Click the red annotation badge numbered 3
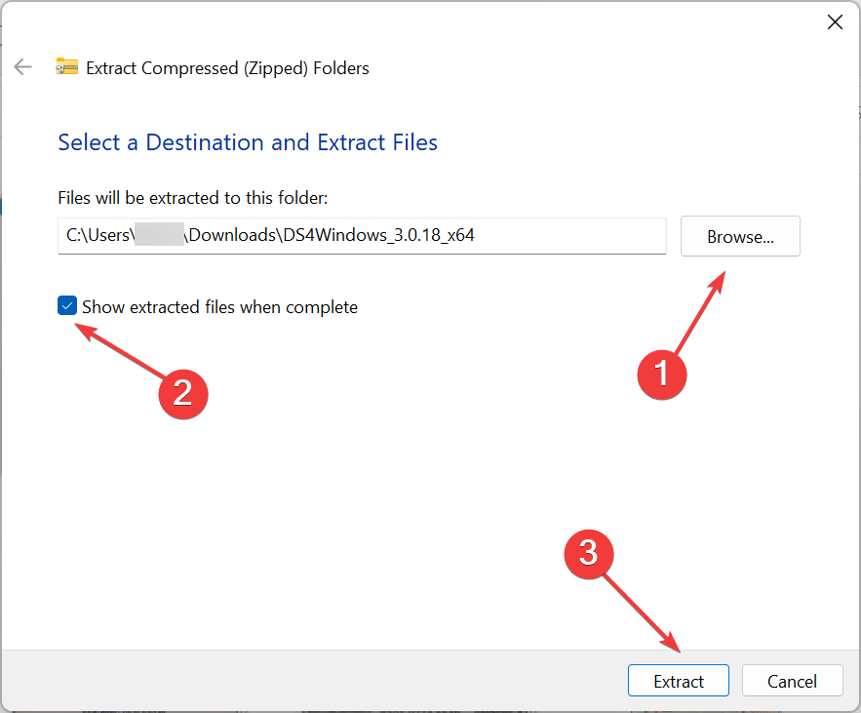 tap(589, 553)
